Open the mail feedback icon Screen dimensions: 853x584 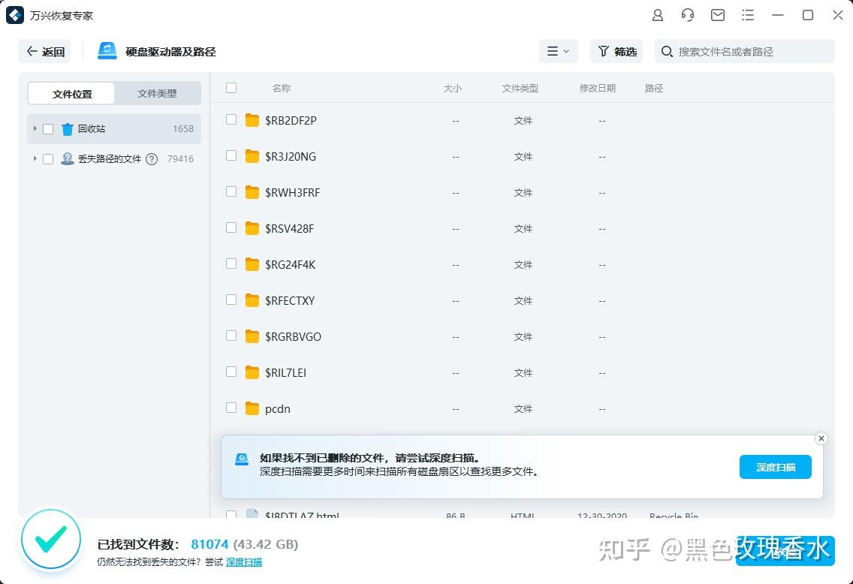(x=718, y=15)
